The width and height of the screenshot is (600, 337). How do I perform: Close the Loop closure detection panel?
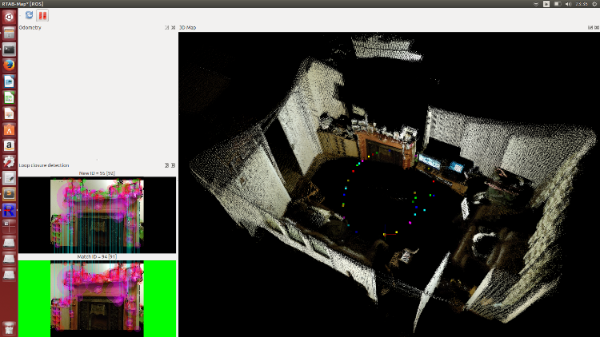(x=172, y=165)
